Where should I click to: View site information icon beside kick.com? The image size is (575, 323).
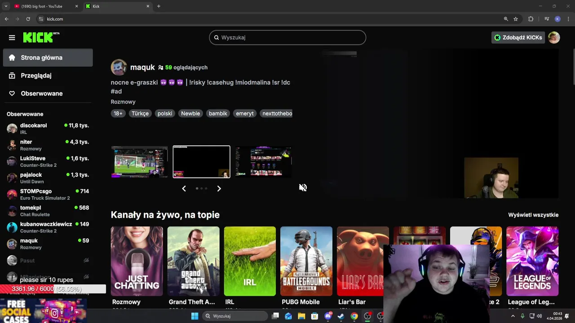[x=41, y=19]
